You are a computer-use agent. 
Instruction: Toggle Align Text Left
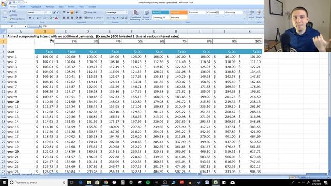[64, 18]
